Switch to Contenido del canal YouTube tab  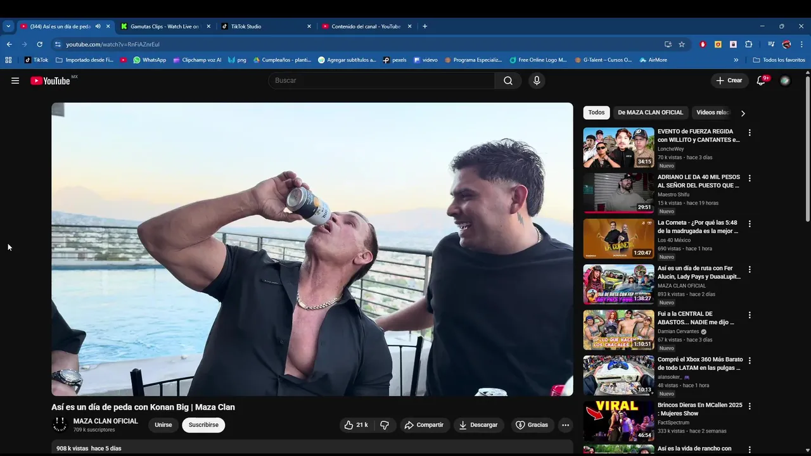[366, 27]
